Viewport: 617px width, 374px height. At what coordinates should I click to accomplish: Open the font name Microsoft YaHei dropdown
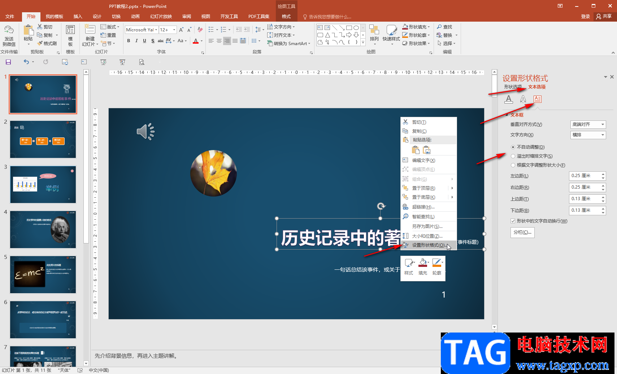[x=156, y=30]
